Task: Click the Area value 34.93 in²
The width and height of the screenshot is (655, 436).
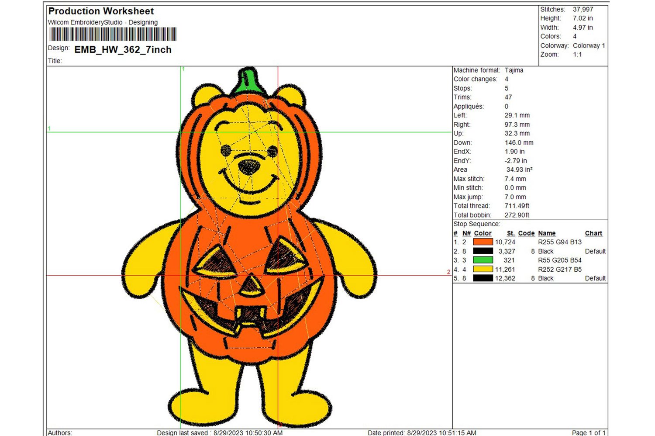Action: coord(520,170)
